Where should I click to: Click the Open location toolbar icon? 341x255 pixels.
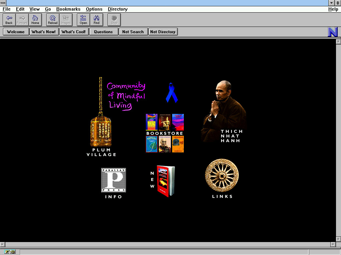click(83, 20)
